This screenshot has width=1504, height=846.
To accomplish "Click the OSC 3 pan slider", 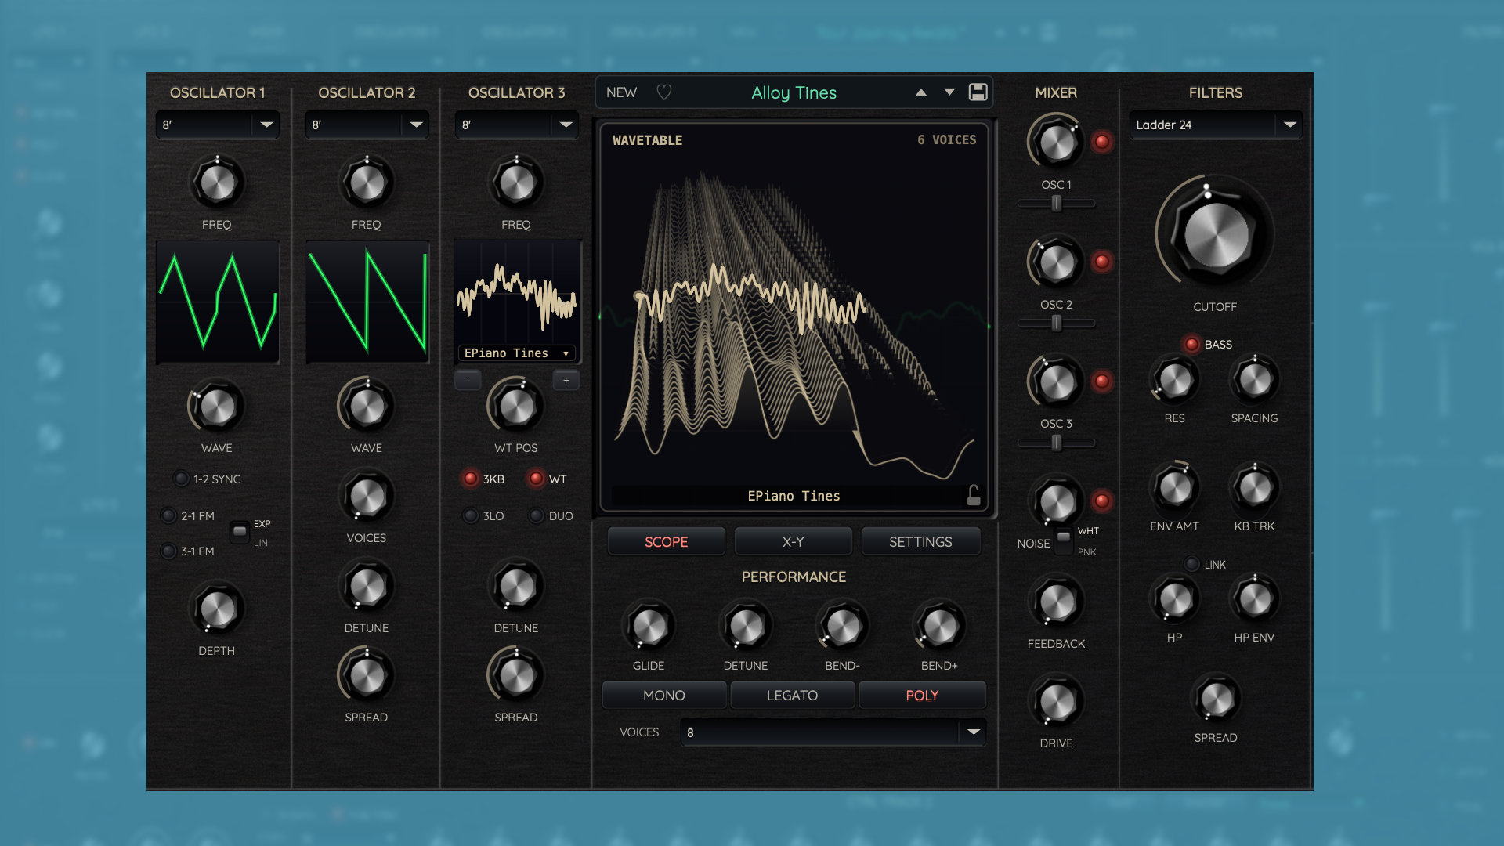I will tap(1057, 443).
